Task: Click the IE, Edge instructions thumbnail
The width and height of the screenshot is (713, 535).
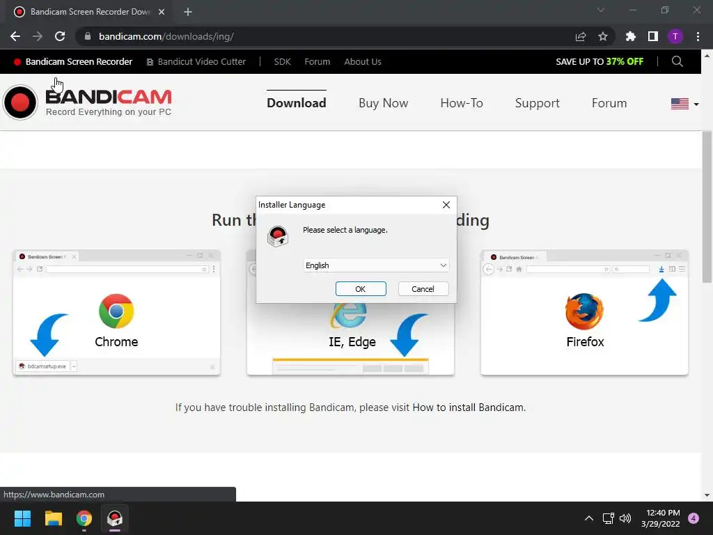Action: (x=351, y=339)
